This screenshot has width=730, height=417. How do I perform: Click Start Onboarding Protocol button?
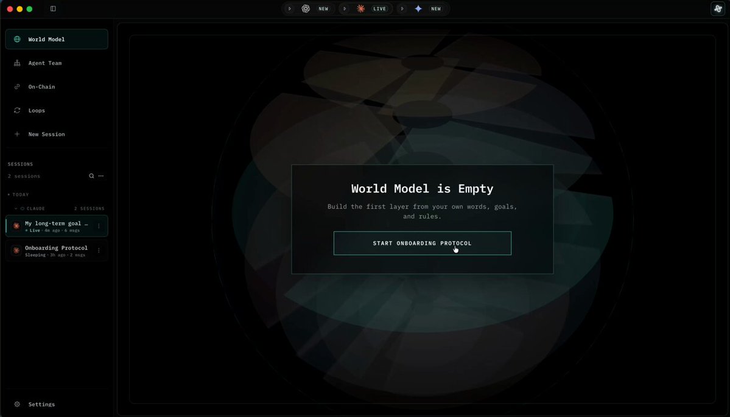[x=423, y=243]
